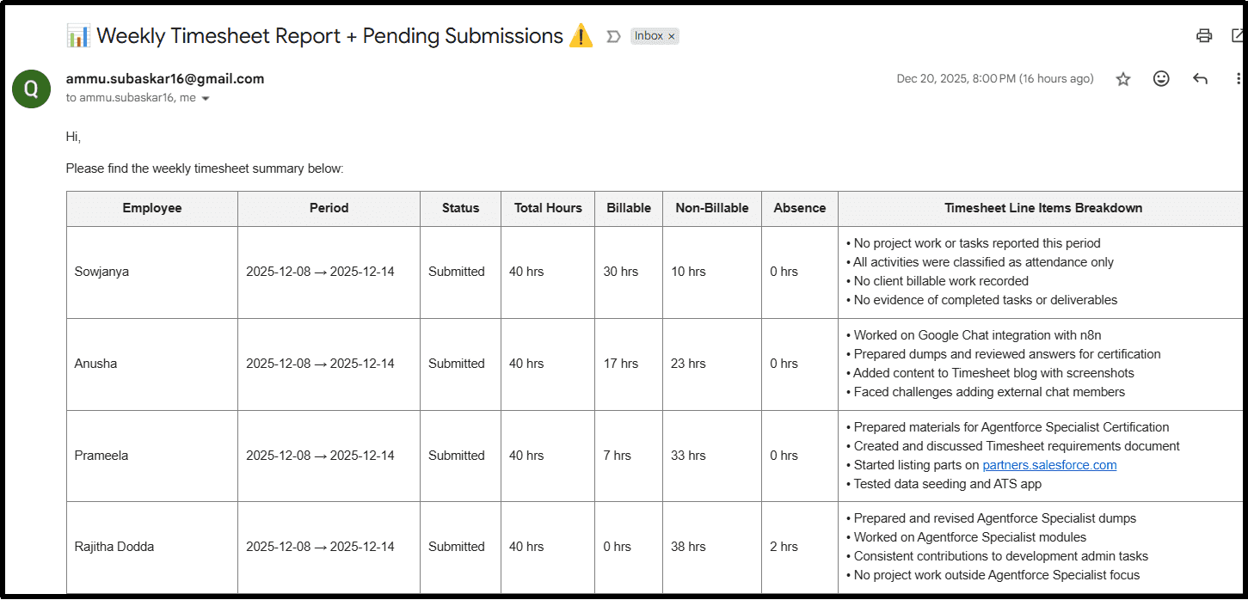
Task: Click sender name ammu.subaskar16@gmail.com
Action: (x=165, y=78)
